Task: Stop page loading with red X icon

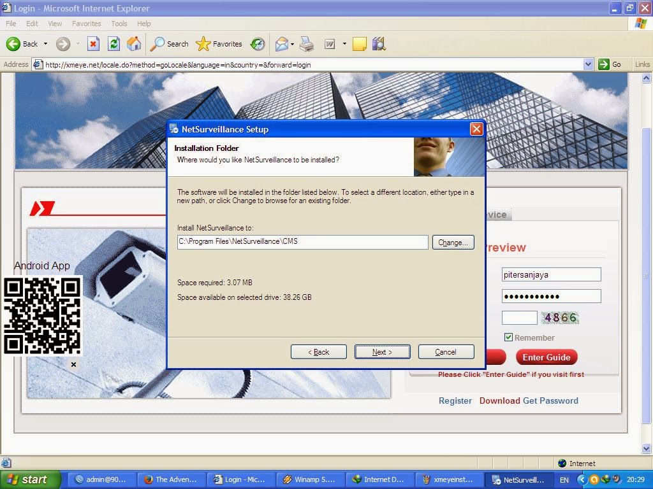Action: pos(93,44)
